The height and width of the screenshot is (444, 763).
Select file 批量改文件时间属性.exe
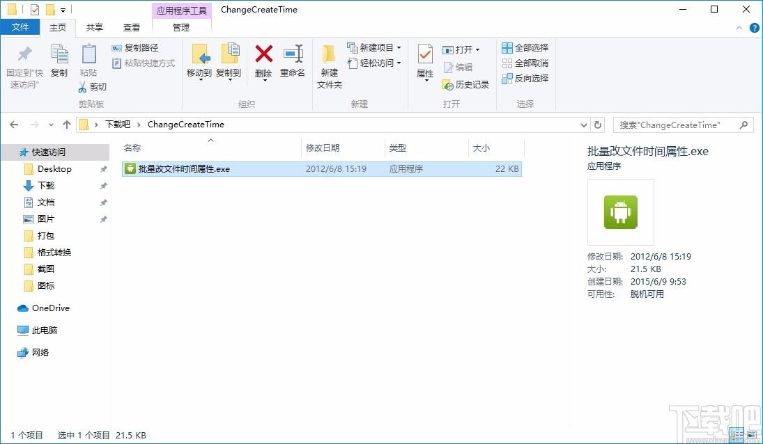[x=322, y=168]
